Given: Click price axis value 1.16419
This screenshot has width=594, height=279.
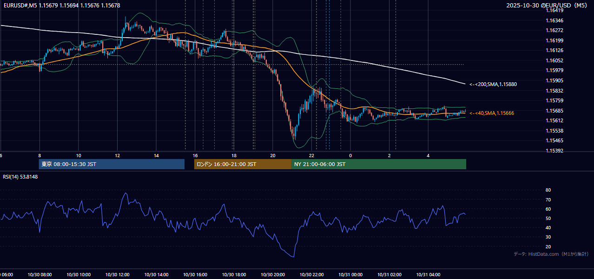Looking at the screenshot, I should click(554, 10).
